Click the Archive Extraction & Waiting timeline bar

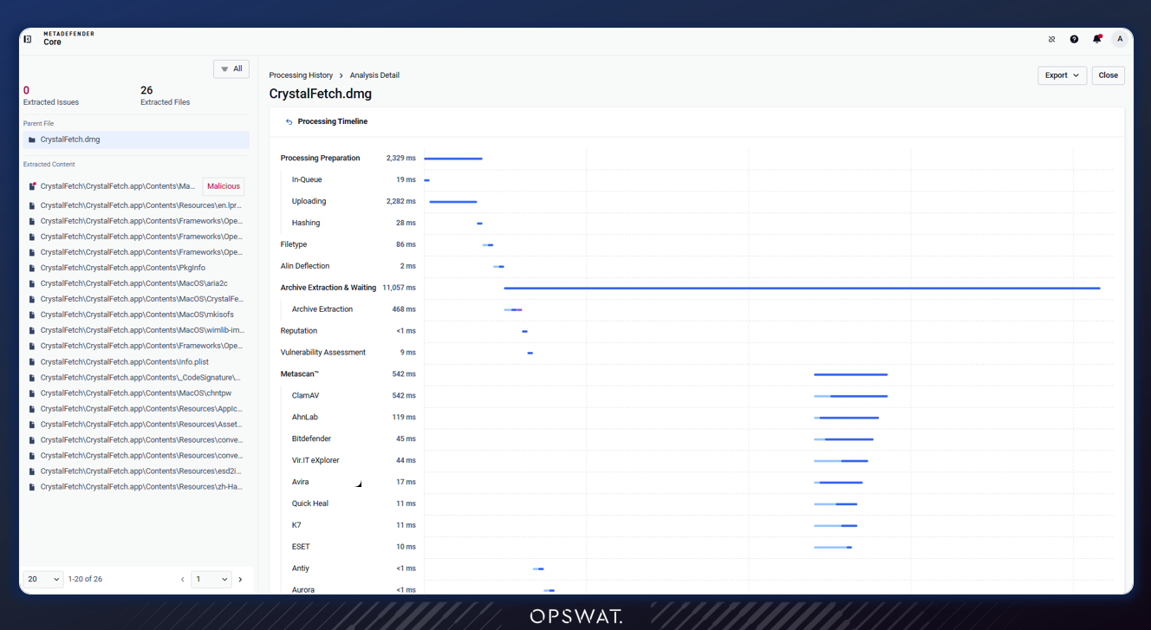point(802,288)
